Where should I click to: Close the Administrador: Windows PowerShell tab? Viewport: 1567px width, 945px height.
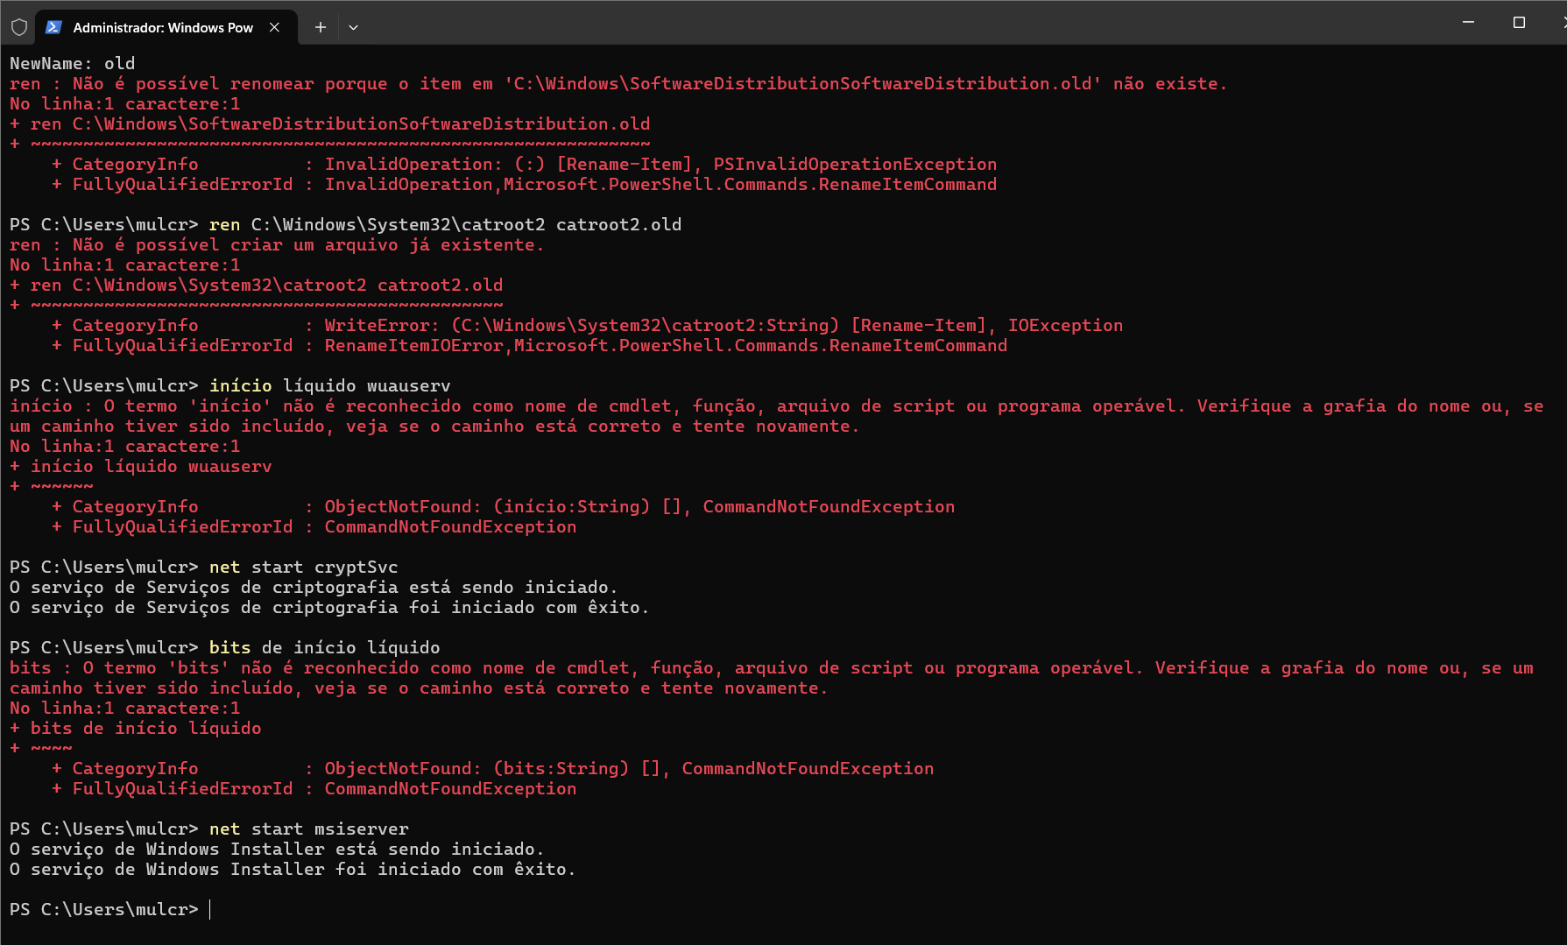point(275,27)
